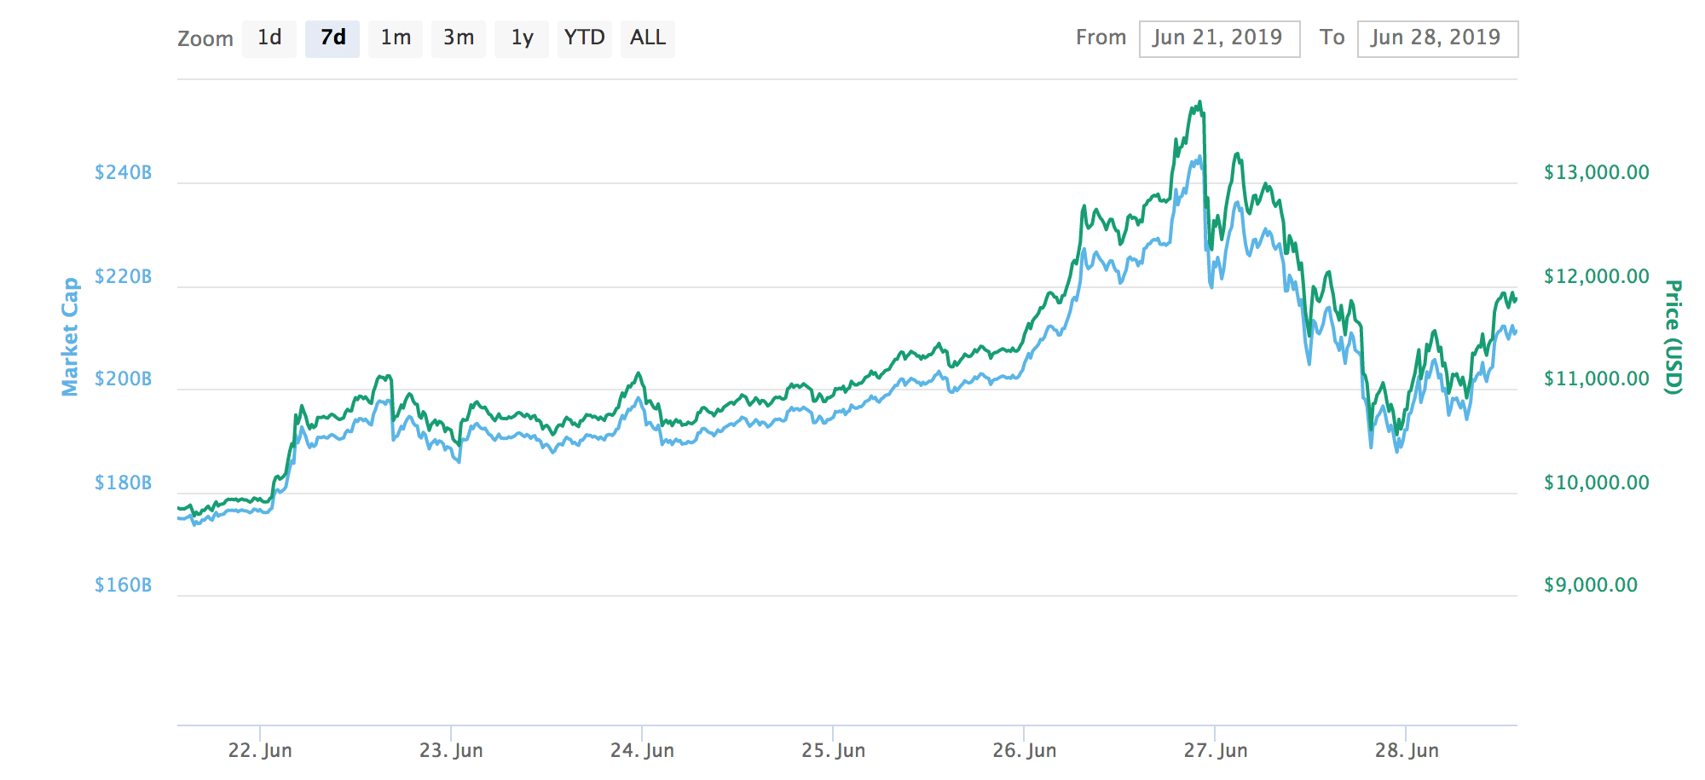The height and width of the screenshot is (780, 1705).
Task: Click the $13,000.00 price axis label
Action: click(1597, 173)
